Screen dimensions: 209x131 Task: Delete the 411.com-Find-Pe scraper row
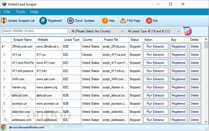tap(195, 63)
